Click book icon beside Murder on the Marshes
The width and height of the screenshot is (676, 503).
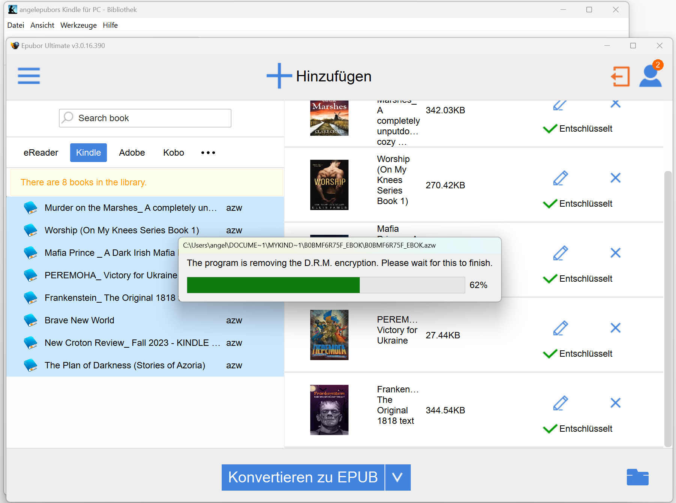pos(30,207)
